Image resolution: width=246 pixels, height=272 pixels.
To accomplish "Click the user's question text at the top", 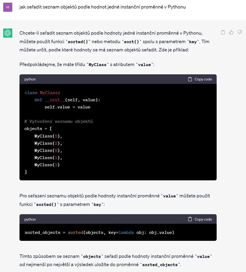I will tap(102, 7).
